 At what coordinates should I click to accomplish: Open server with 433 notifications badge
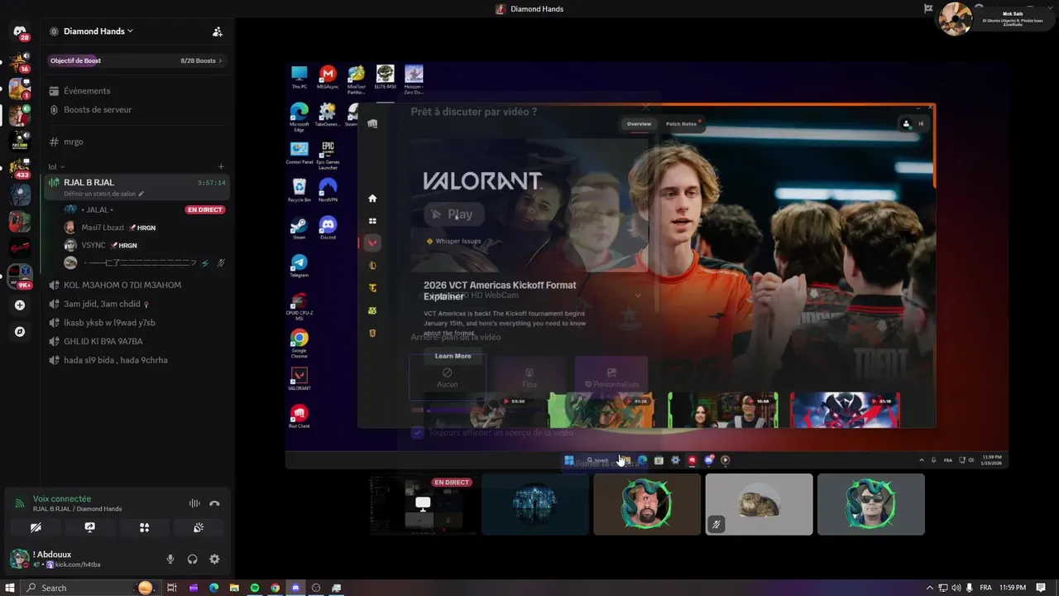pyautogui.click(x=20, y=169)
